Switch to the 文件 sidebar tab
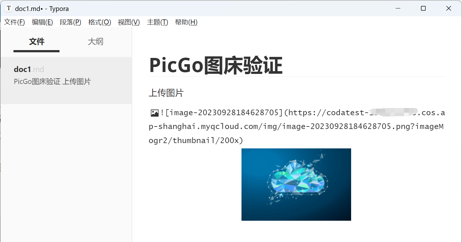This screenshot has height=242, width=462. click(37, 42)
